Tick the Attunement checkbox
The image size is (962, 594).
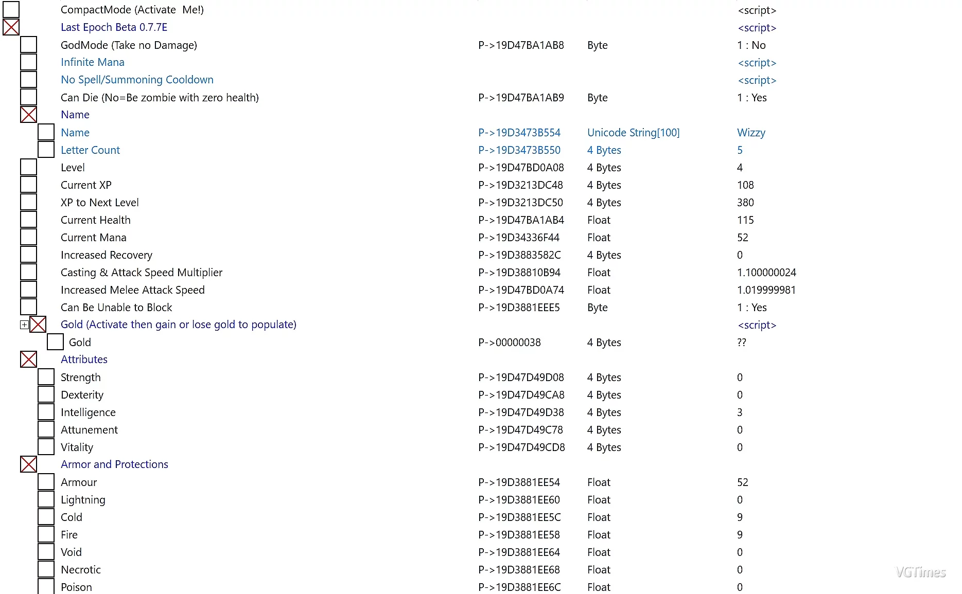coord(46,429)
